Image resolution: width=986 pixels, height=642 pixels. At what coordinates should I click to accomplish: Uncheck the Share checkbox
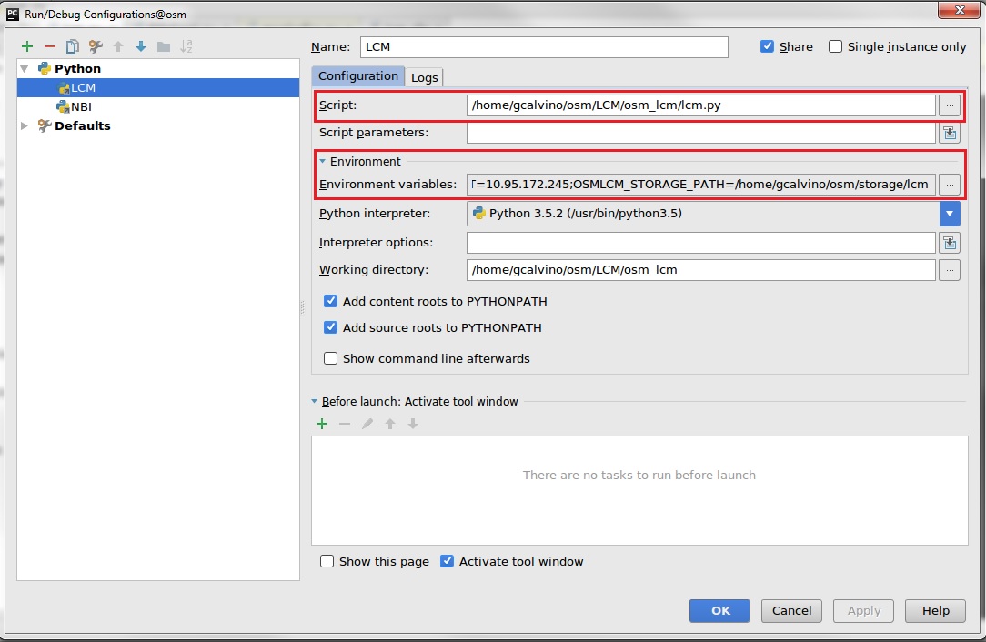click(x=768, y=46)
